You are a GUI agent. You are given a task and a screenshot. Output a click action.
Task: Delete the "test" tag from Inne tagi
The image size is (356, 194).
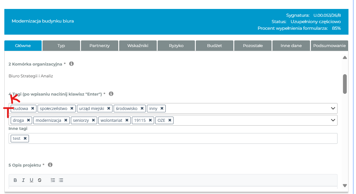click(25, 139)
